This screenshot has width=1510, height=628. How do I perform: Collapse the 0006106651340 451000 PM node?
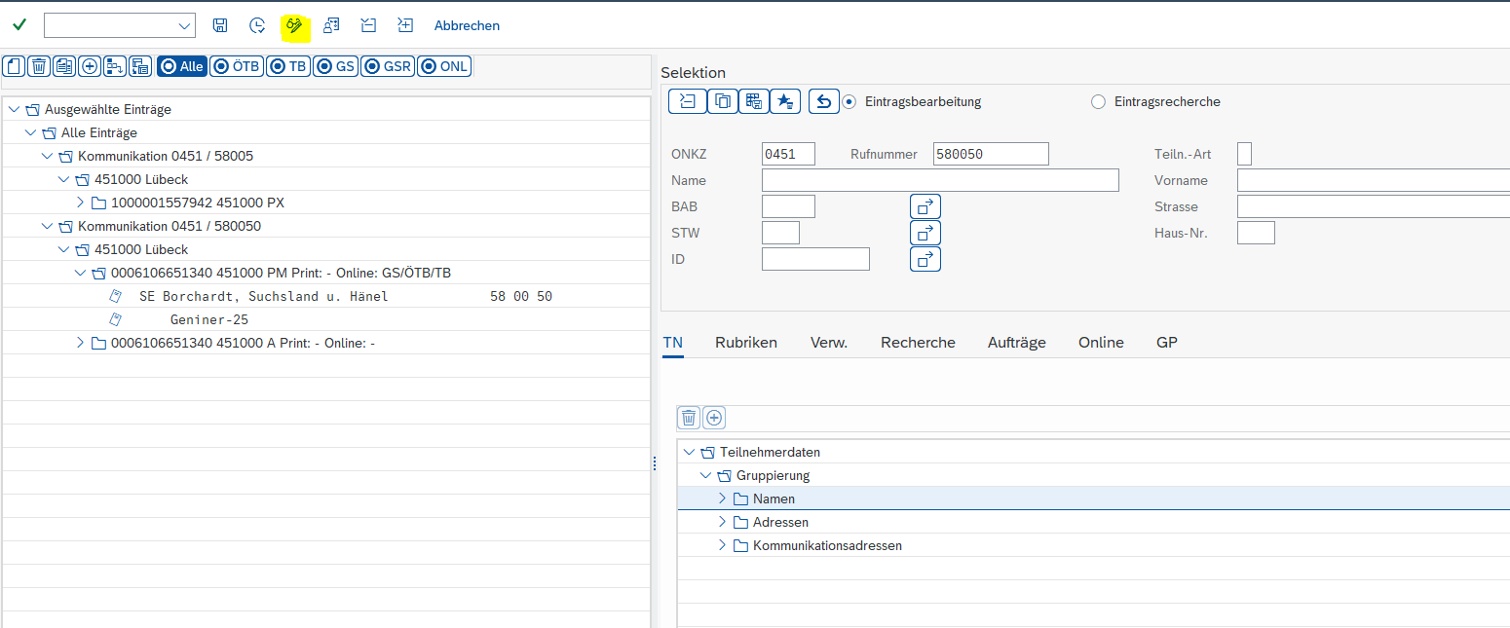pos(80,273)
